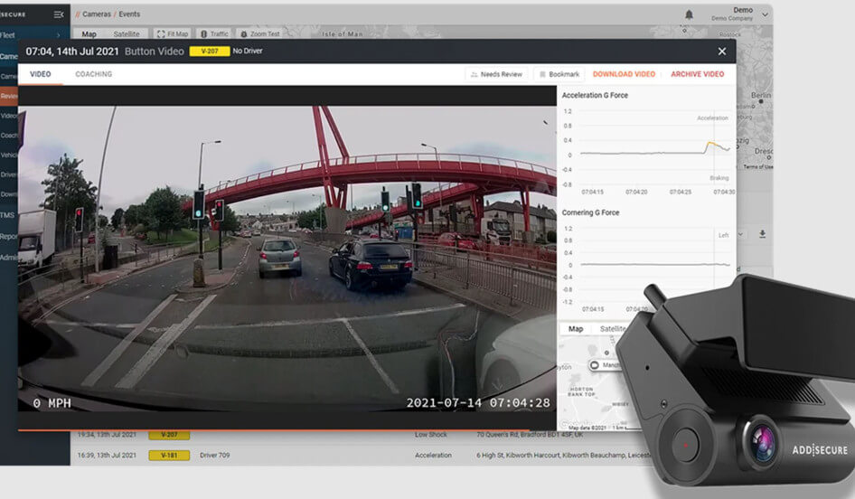855x499 pixels.
Task: Select Map tab in the dialog mini-map
Action: pyautogui.click(x=576, y=329)
